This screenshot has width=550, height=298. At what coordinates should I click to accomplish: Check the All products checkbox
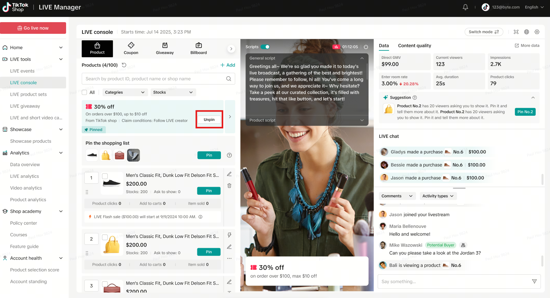click(84, 92)
